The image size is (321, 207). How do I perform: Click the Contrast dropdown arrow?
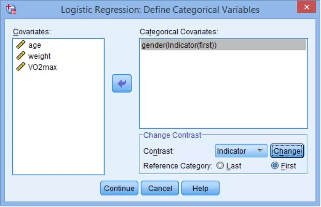click(x=260, y=150)
